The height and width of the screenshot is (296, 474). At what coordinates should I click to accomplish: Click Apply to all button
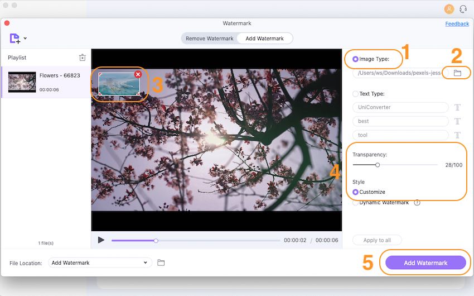click(377, 240)
